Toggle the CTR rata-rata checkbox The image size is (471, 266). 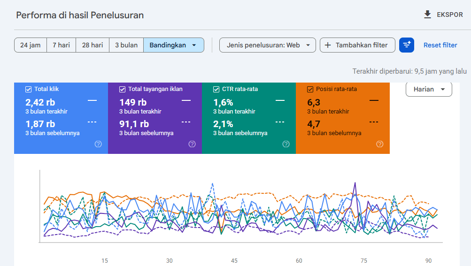click(216, 89)
